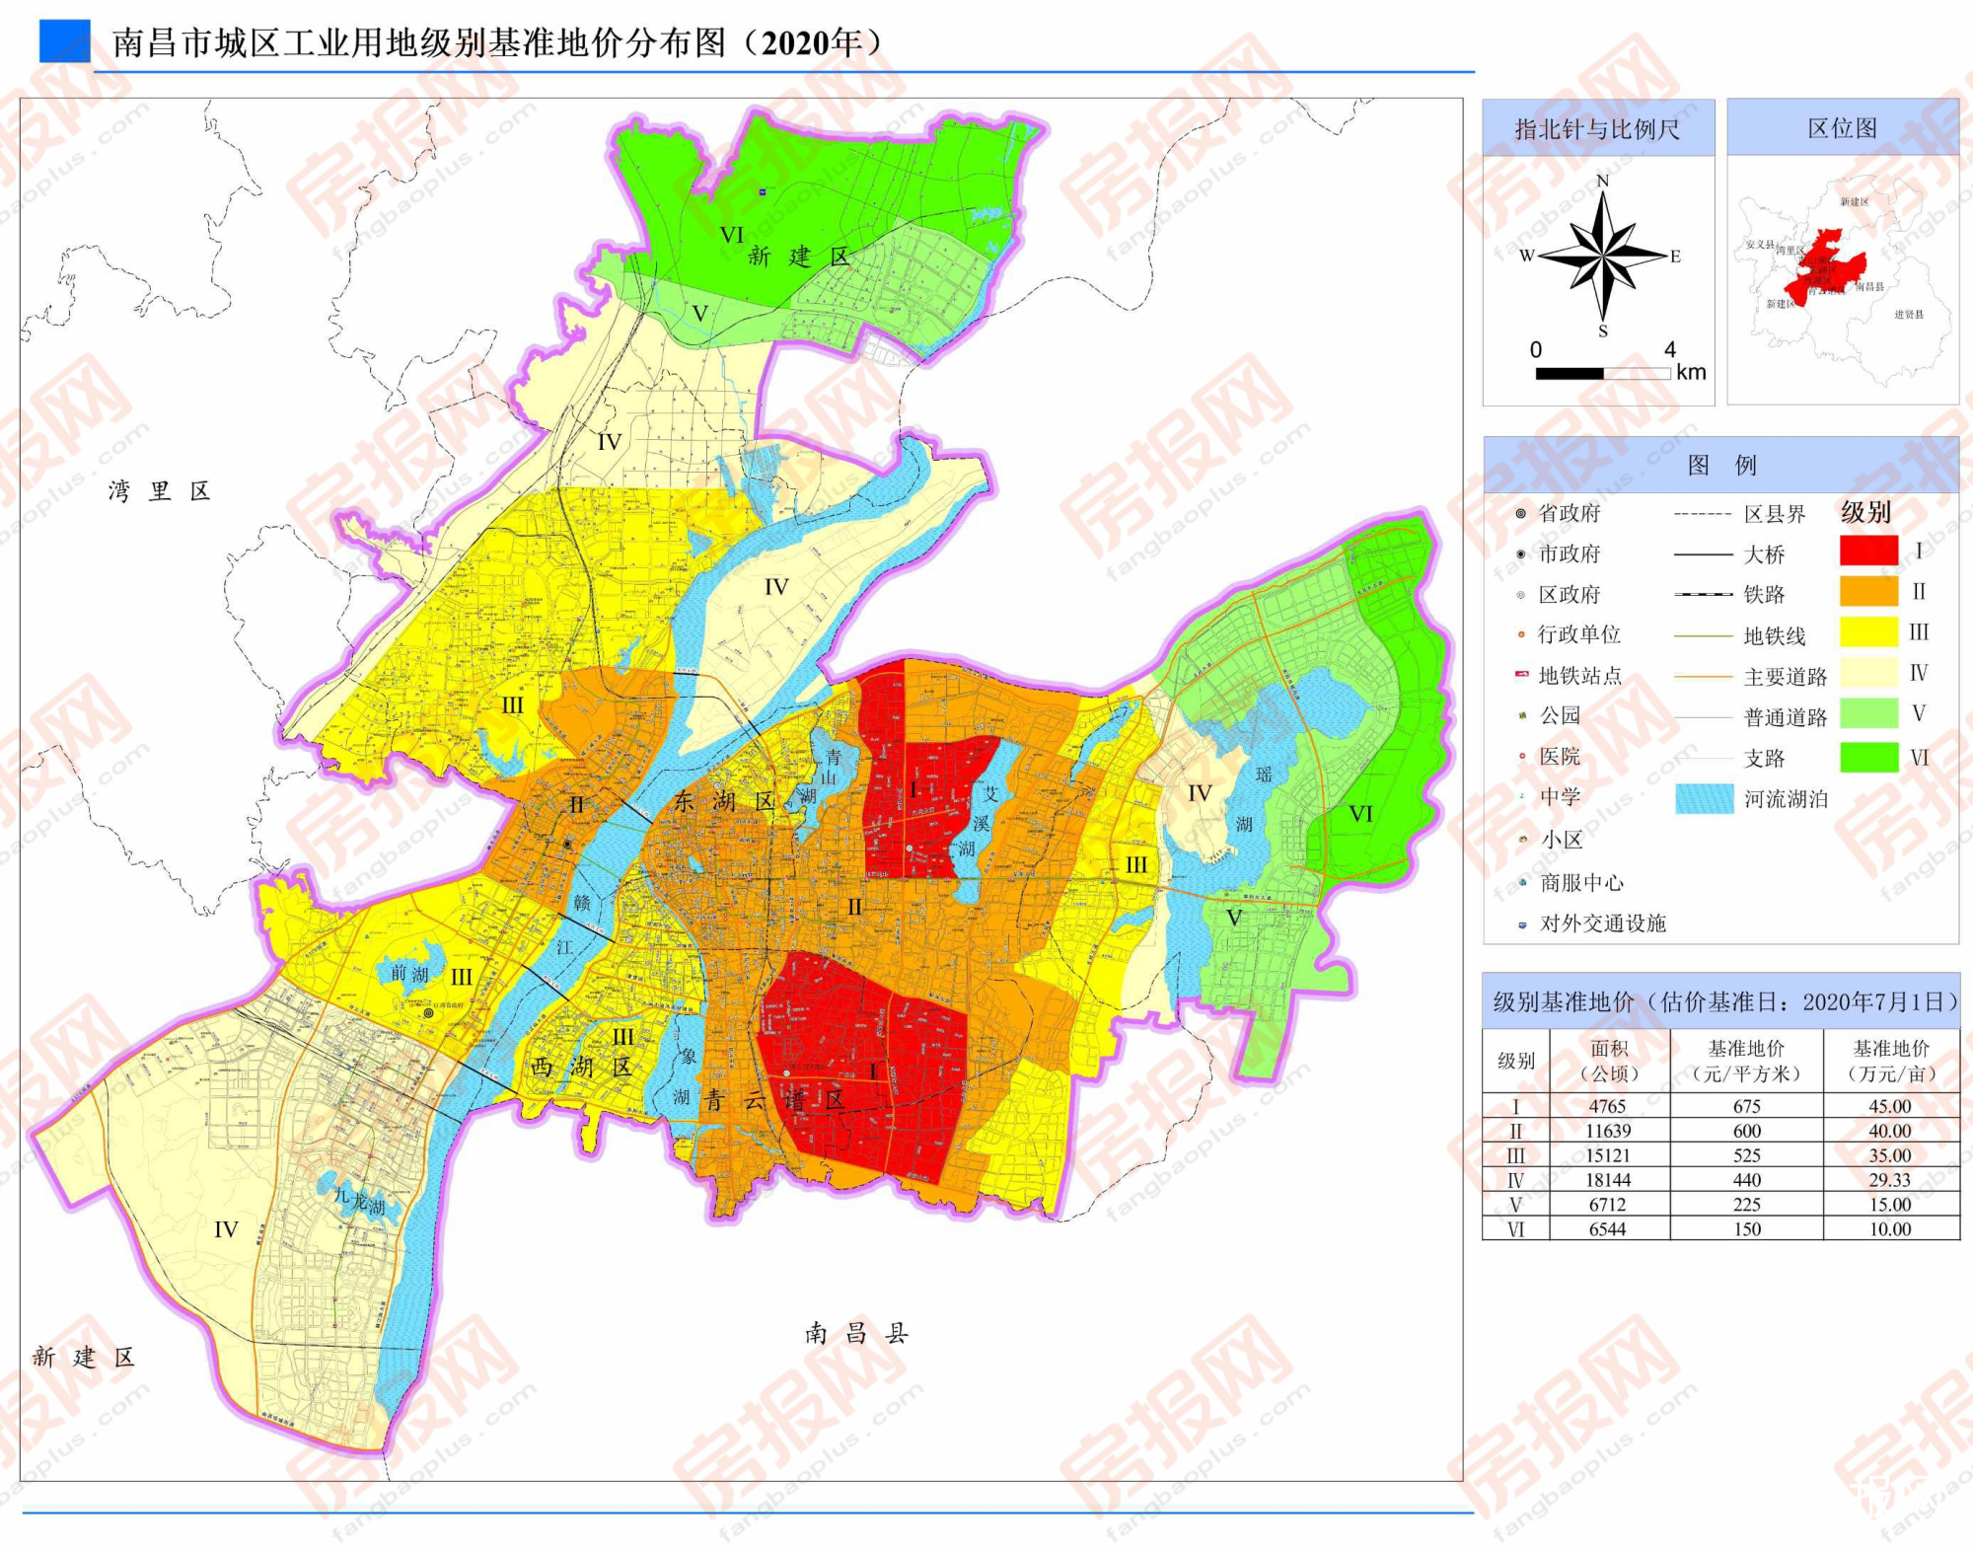The height and width of the screenshot is (1551, 1973).
Task: Click the 基准地价(万元/亩) column header
Action: point(1891,1060)
